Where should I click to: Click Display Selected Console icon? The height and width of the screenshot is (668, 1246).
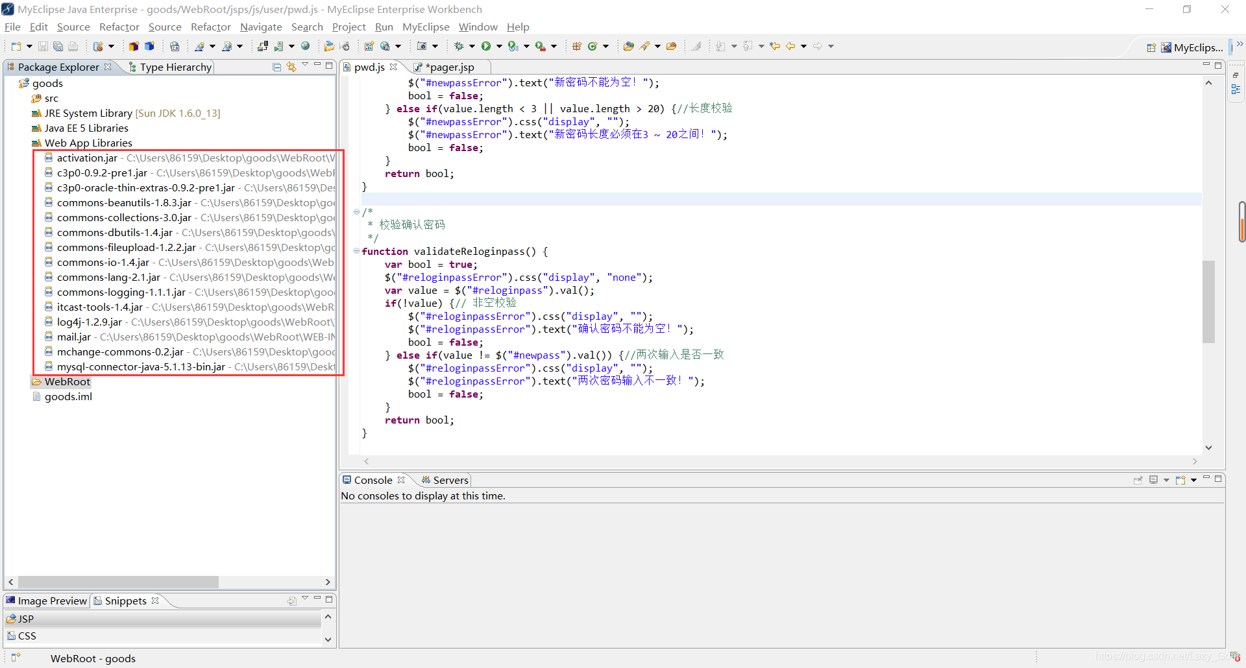[1153, 480]
